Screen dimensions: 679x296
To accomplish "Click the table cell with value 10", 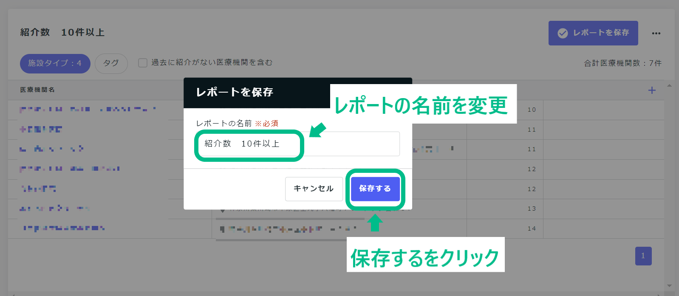I will coord(532,110).
